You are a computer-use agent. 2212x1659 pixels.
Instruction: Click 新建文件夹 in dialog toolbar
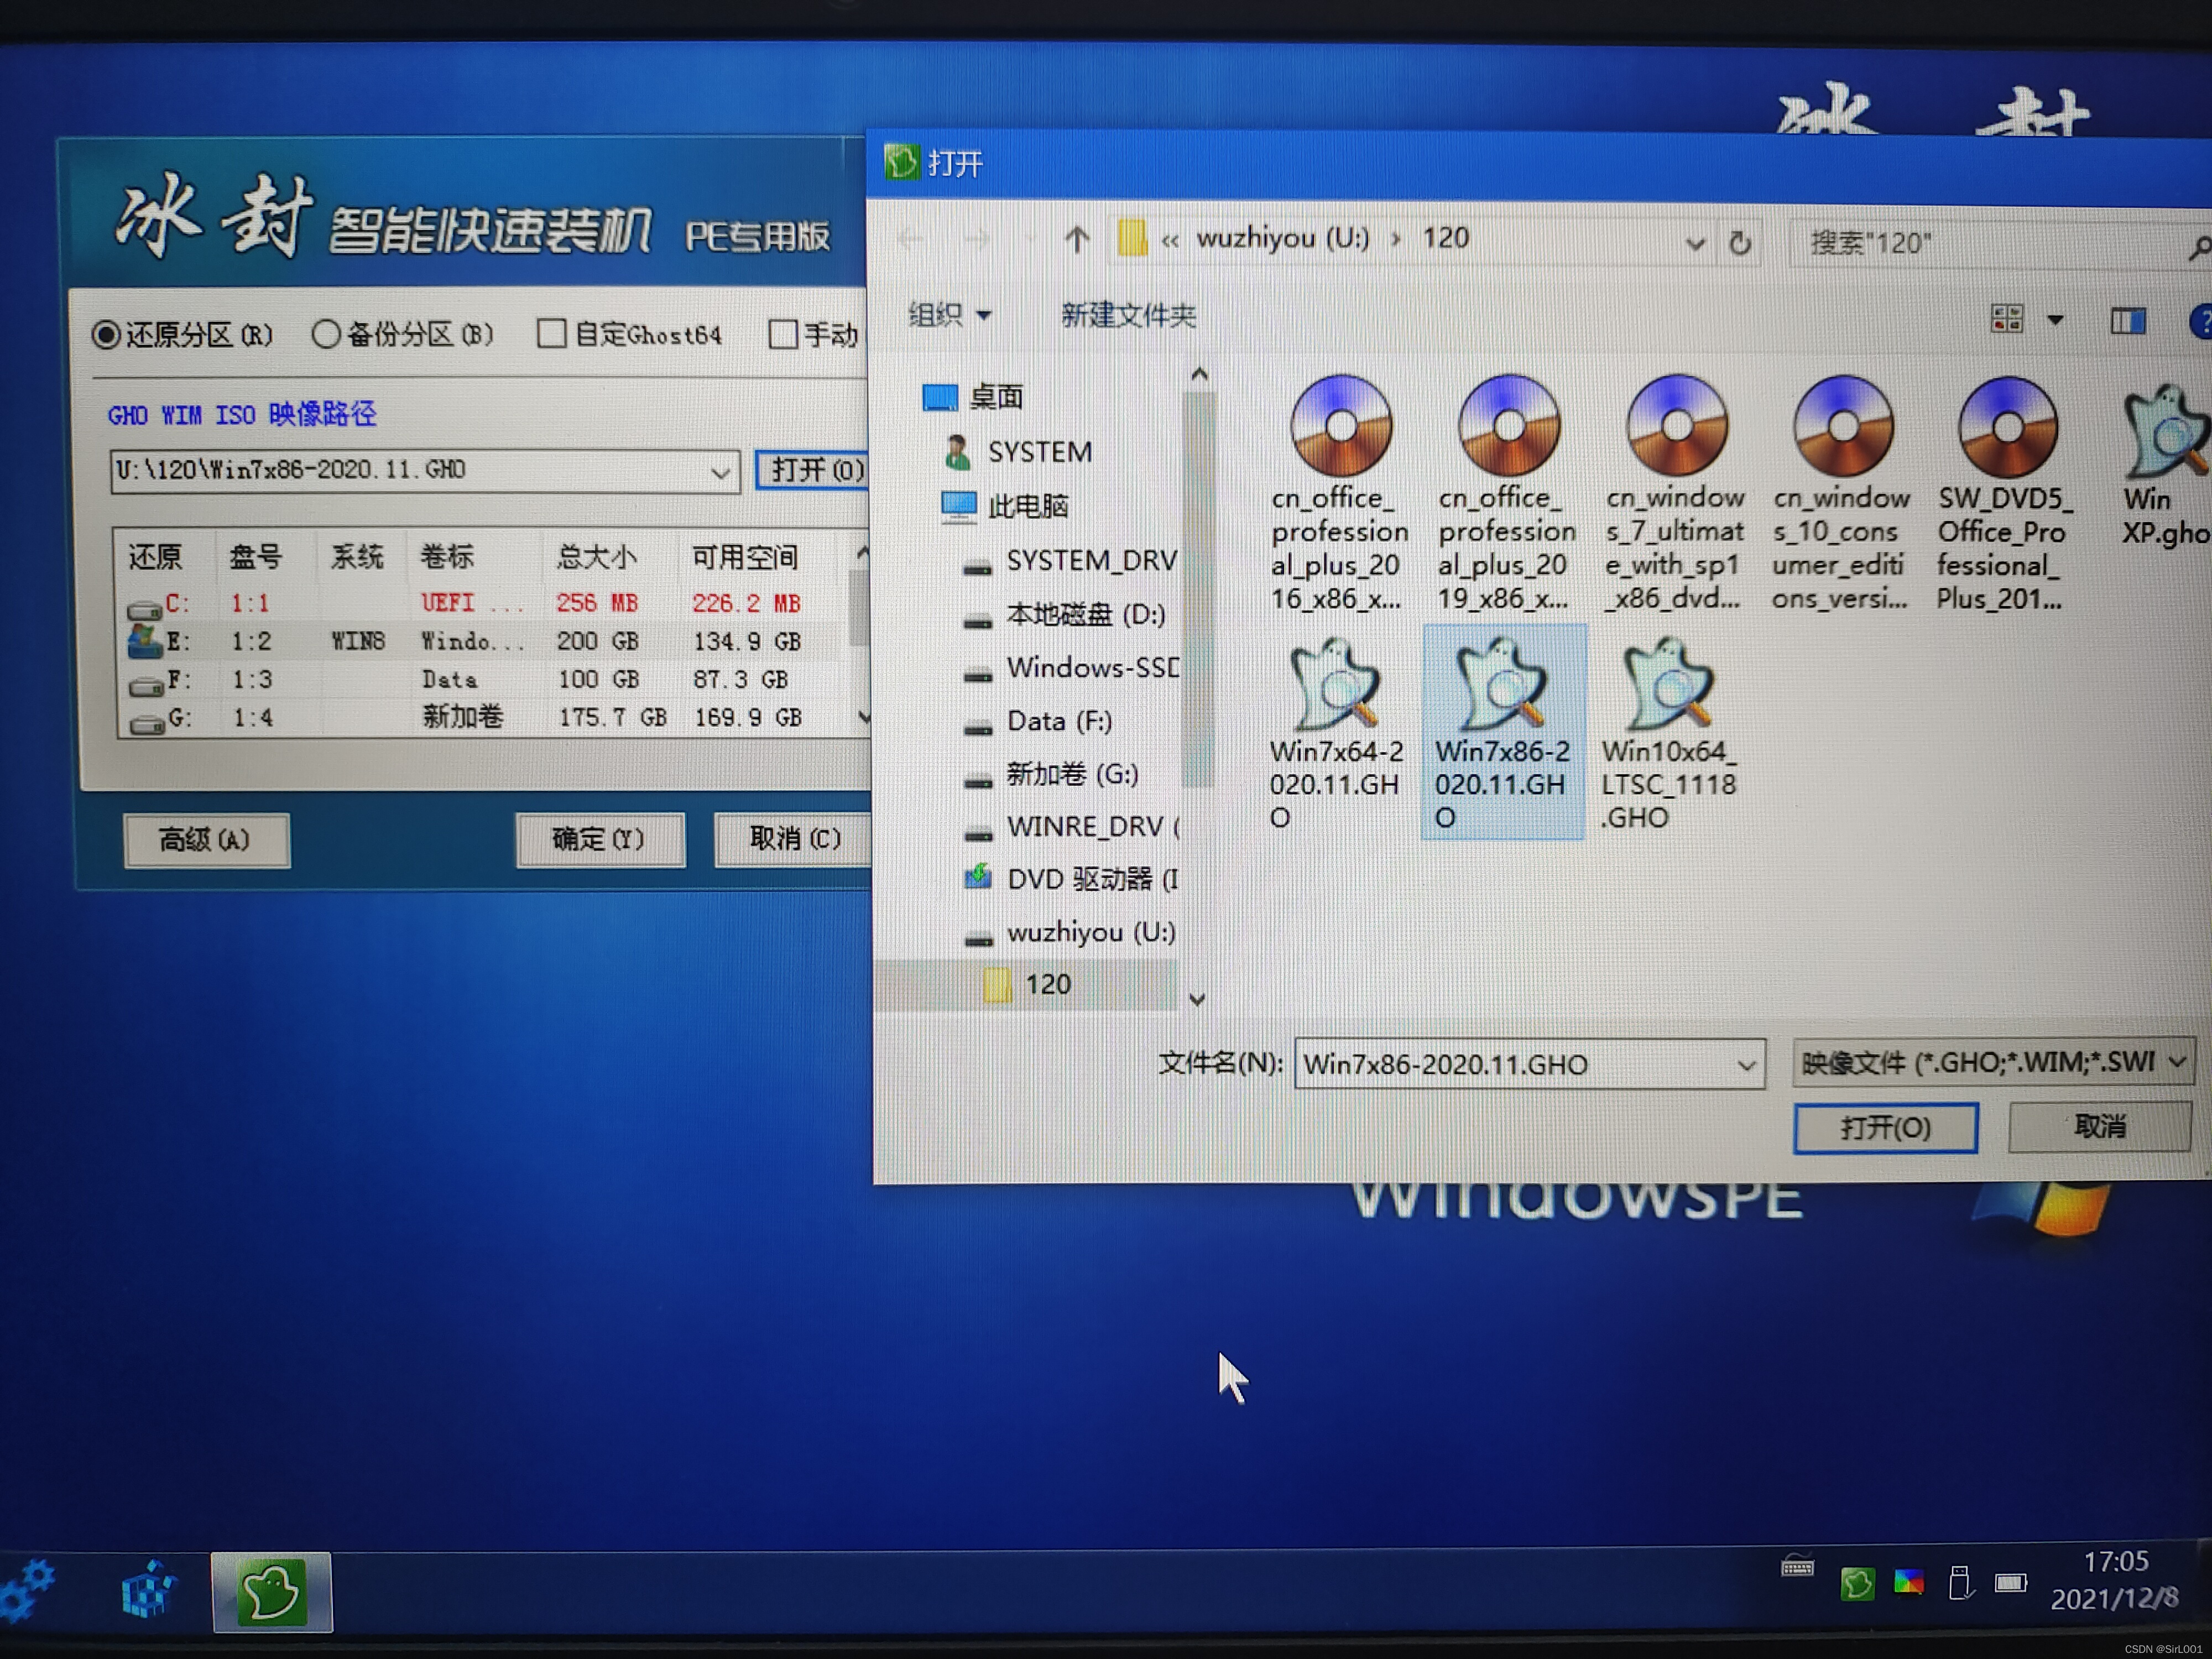1128,316
